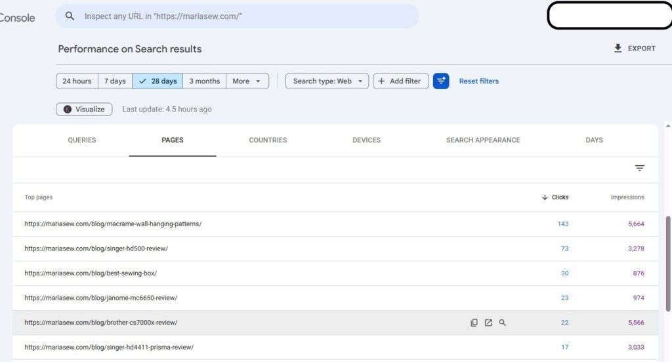
Task: Click the 23 clicks value
Action: 564,298
